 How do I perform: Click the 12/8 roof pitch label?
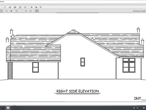12,36
